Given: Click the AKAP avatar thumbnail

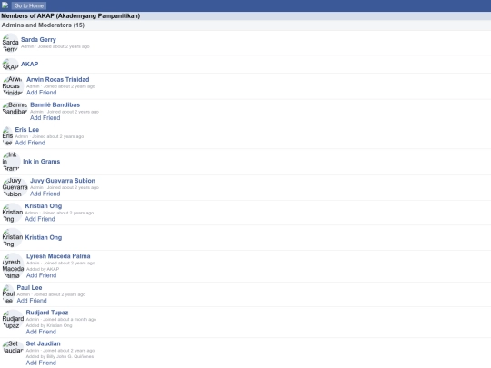Looking at the screenshot, I should [10, 65].
